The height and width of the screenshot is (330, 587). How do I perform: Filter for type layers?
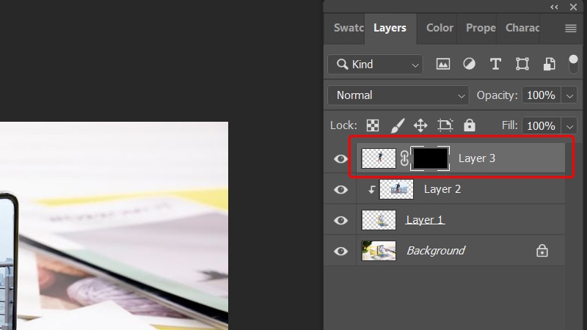[x=495, y=64]
